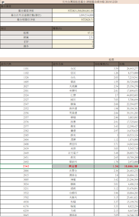Select the 微星 name cell
Screen dimensions: 139x217
pyautogui.click(x=73, y=126)
